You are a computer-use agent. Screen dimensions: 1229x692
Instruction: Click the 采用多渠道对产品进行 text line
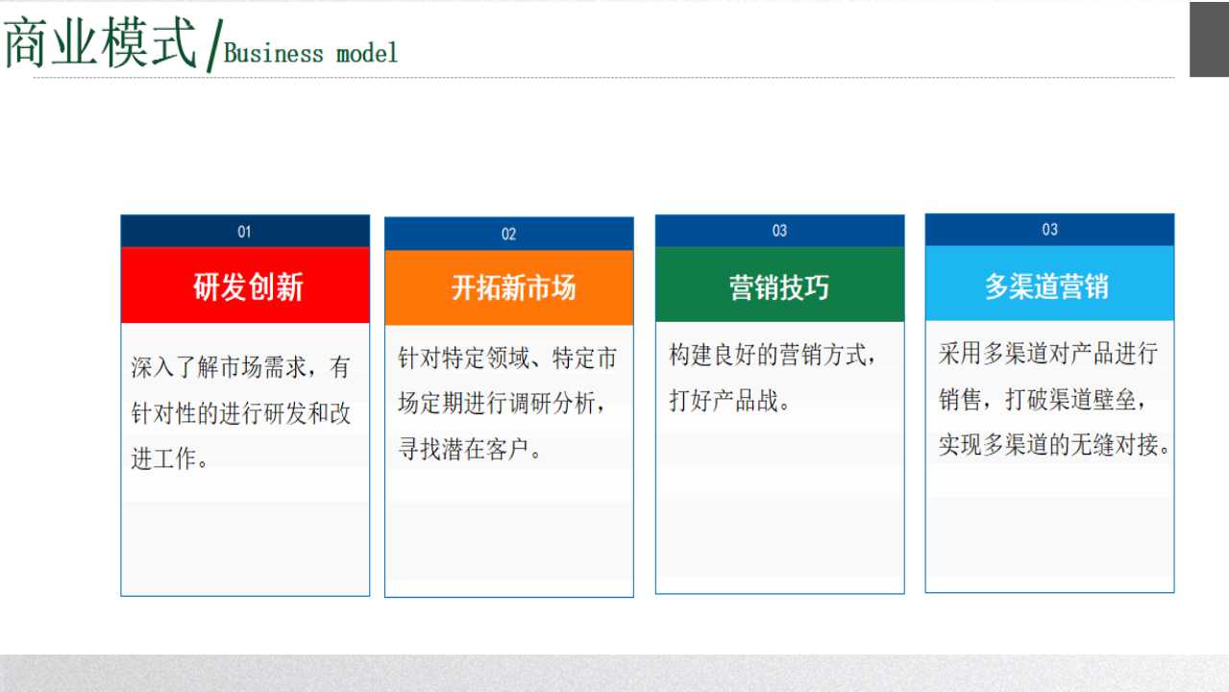[1047, 354]
